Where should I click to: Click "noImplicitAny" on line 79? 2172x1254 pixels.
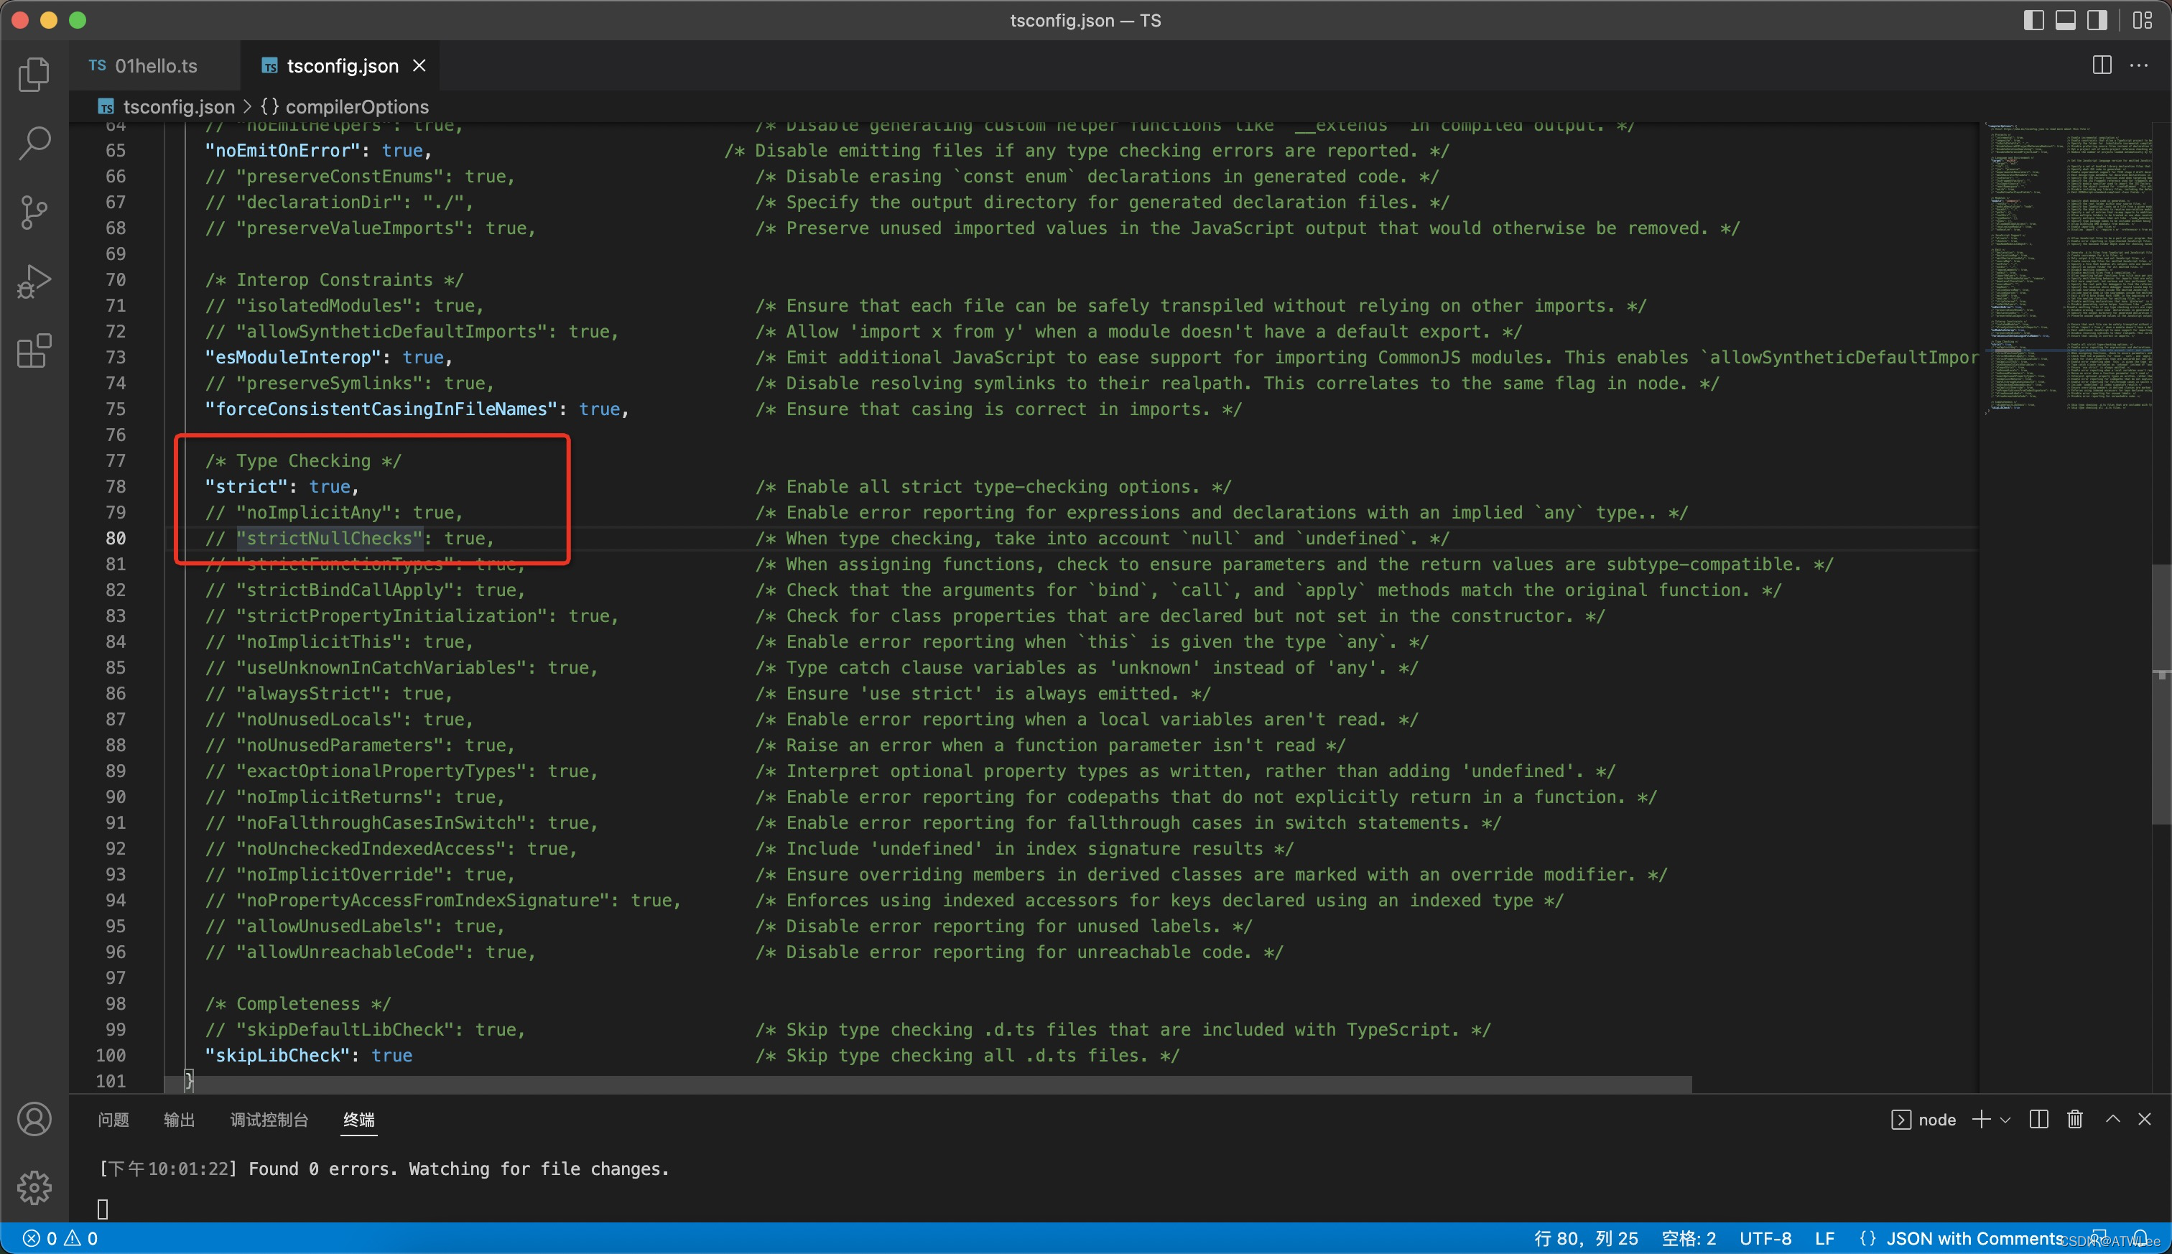point(313,513)
